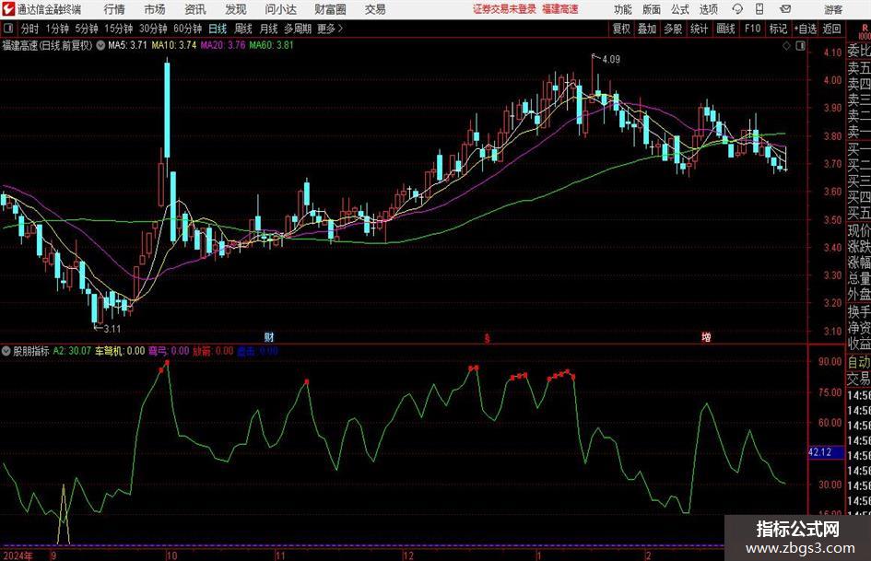Click the 多股 toolbar button
The image size is (871, 561).
pos(673,29)
